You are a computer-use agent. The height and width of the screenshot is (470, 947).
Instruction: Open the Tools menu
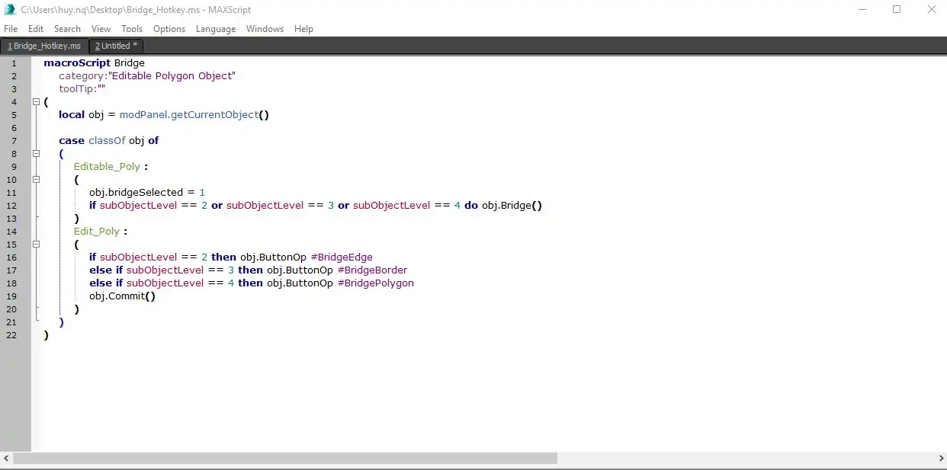132,29
